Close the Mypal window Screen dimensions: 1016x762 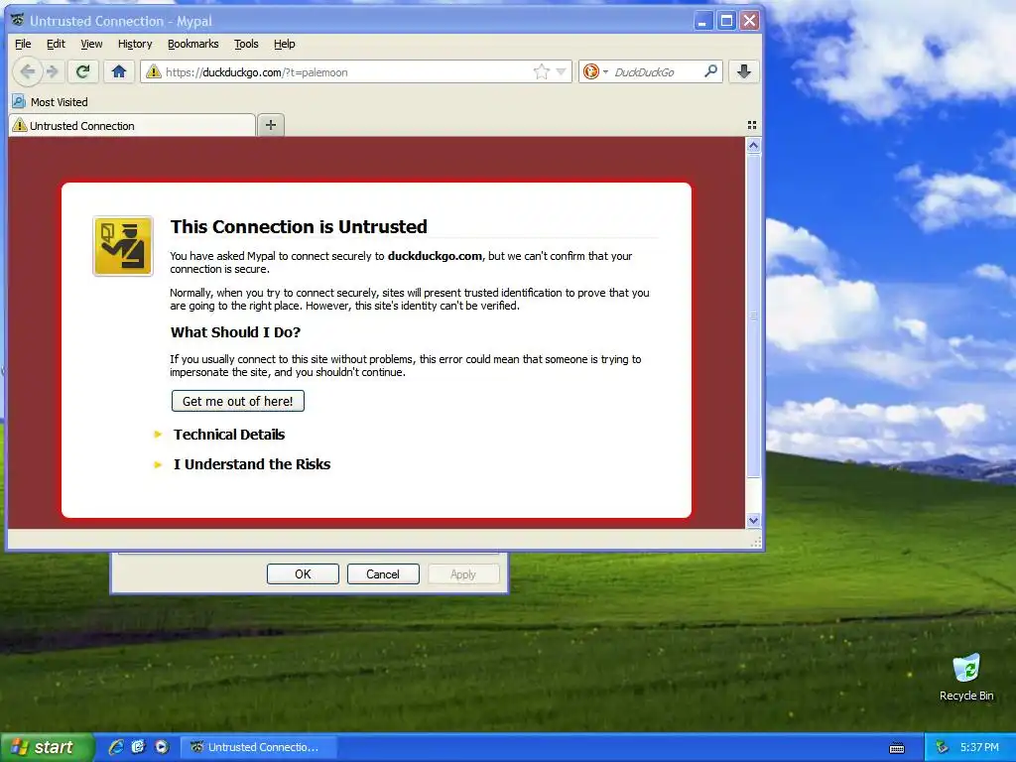[750, 21]
